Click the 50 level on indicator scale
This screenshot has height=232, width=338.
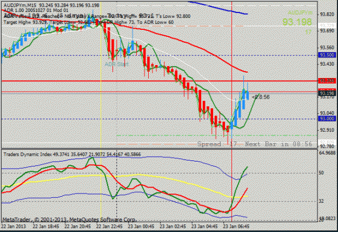321,173
